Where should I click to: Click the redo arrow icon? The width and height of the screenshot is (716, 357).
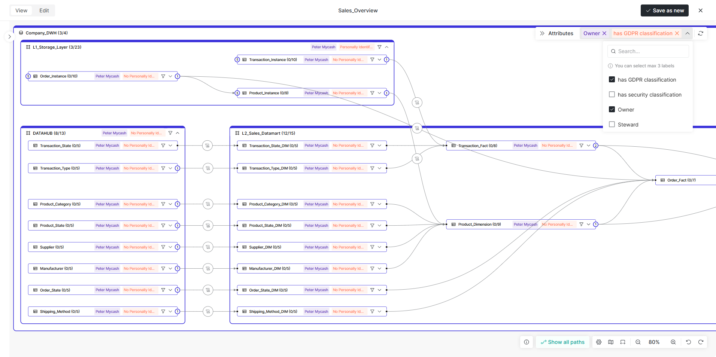[x=701, y=342]
